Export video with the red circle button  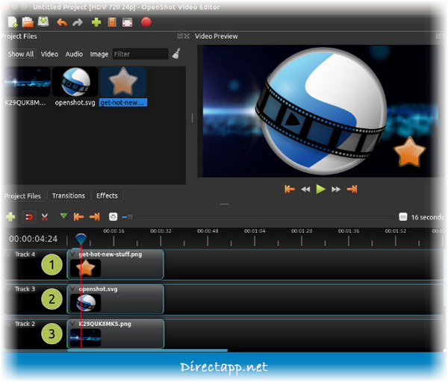click(x=146, y=22)
